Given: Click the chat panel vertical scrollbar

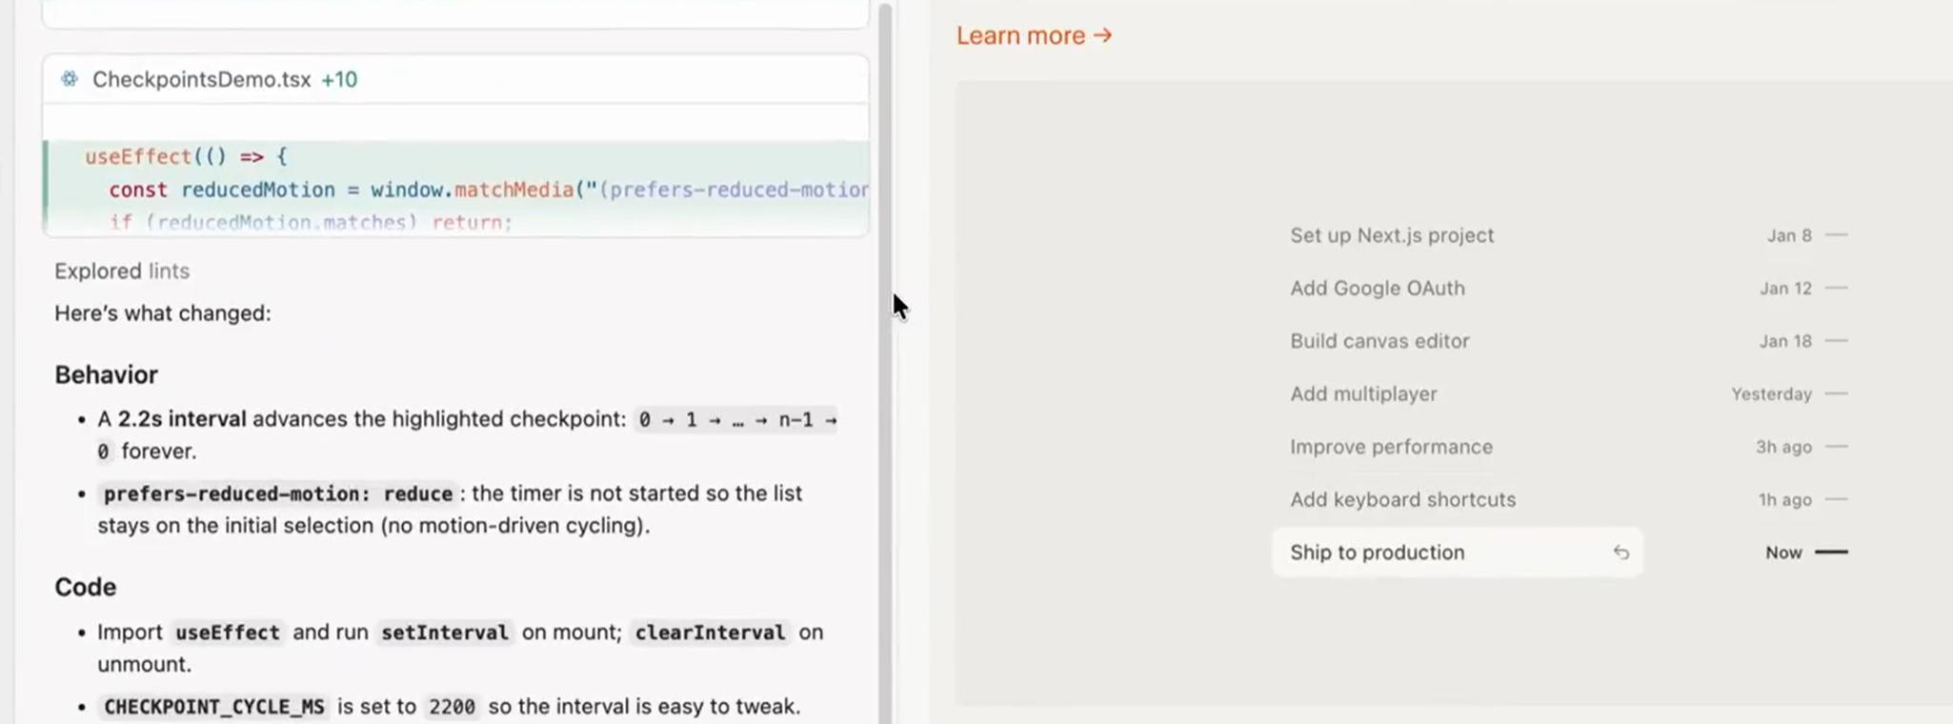Looking at the screenshot, I should 885,362.
